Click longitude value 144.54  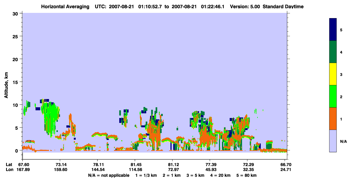coord(97,170)
